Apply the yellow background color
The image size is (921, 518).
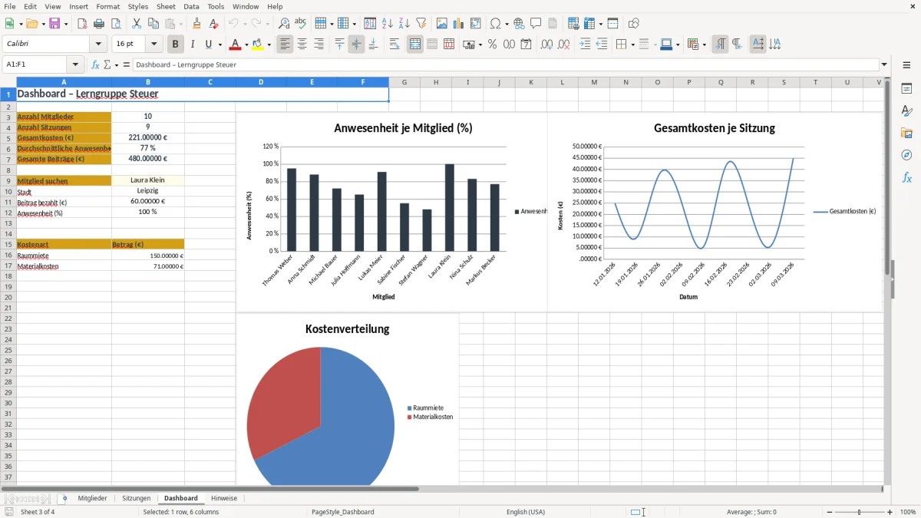(258, 45)
